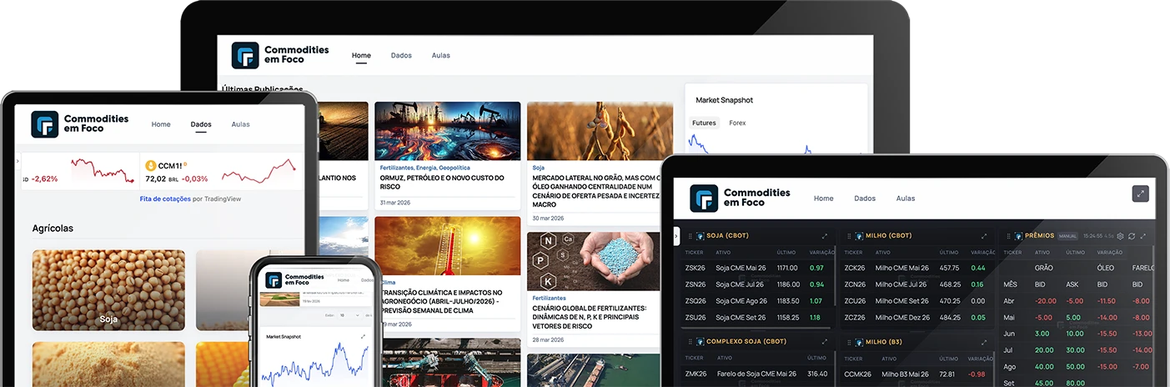Image resolution: width=1170 pixels, height=387 pixels.
Task: Click the oil pumps article thumbnail
Action: click(448, 131)
